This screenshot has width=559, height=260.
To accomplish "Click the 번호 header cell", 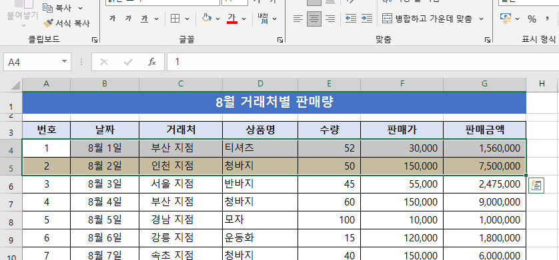I will [46, 130].
